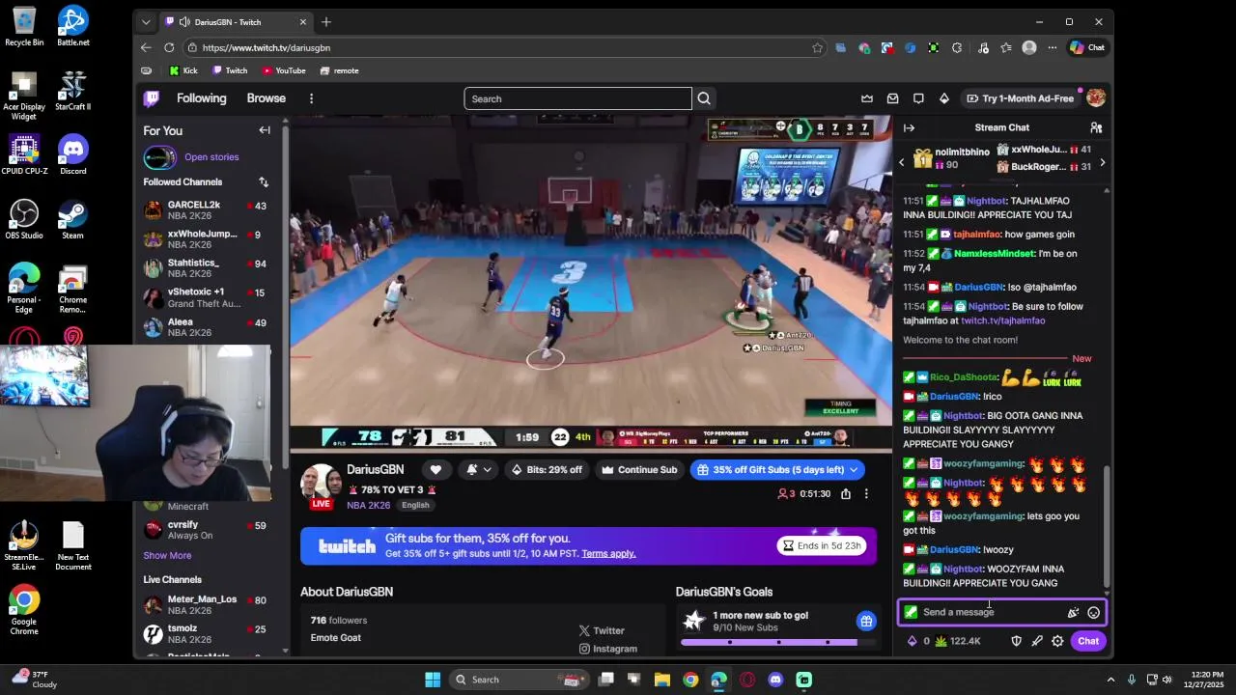Viewport: 1236px width, 695px height.
Task: Show hidden system tray icons chevron
Action: [1110, 680]
